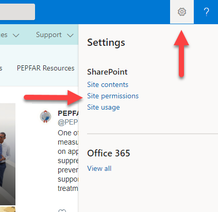Select the PEPFAR Resources navigation item
Viewport: 218px width, 212px height.
[45, 68]
